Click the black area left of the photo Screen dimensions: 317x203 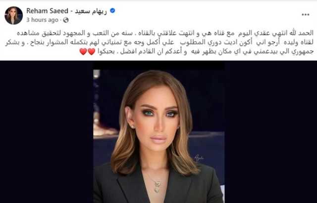(x=47, y=132)
